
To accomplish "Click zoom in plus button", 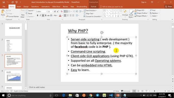I will click(x=165, y=91).
